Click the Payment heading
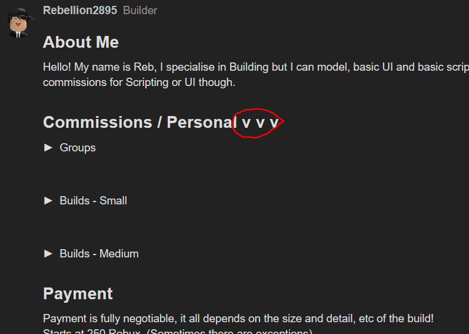This screenshot has height=334, width=469. [78, 294]
